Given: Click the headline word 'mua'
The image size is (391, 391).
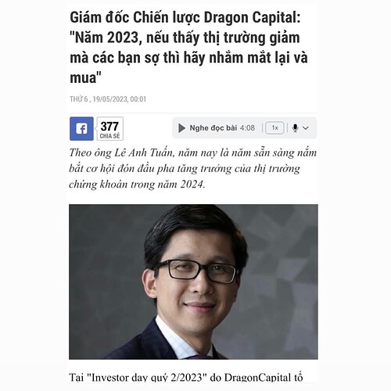Looking at the screenshot, I should [x=83, y=77].
